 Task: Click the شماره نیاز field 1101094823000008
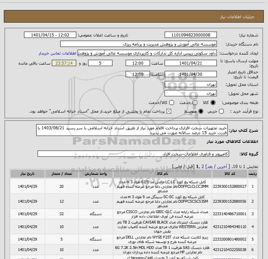191,35
